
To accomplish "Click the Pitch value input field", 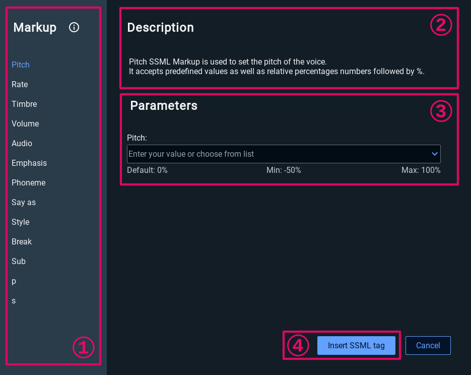I will click(277, 154).
